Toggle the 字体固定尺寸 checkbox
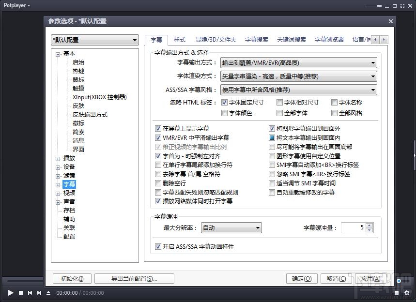This screenshot has height=302, width=416. pos(224,102)
